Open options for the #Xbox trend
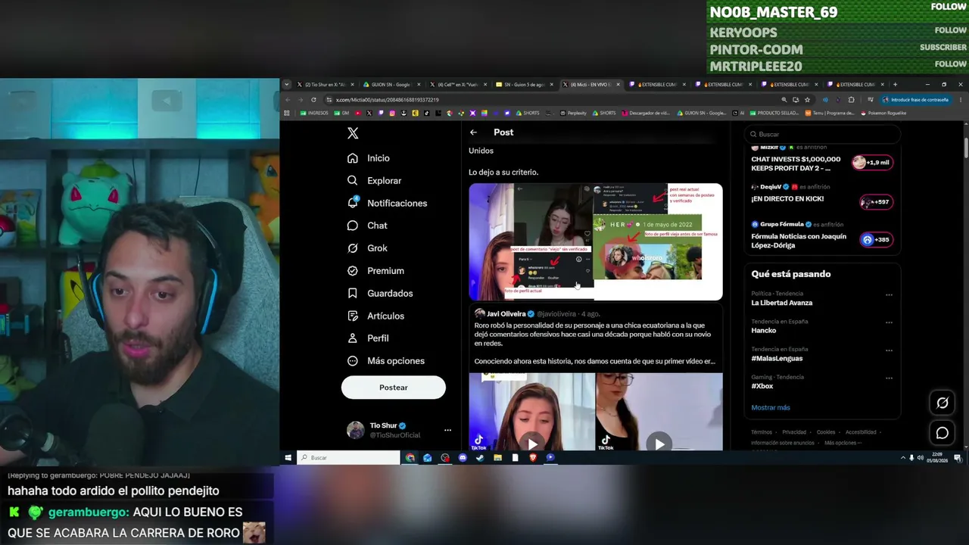 [x=889, y=378]
